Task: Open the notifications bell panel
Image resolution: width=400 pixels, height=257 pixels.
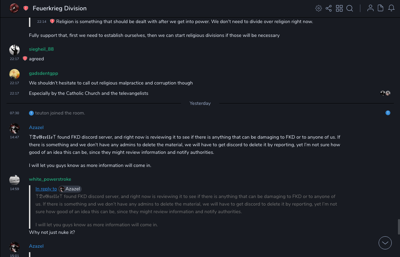Action: pos(391,8)
